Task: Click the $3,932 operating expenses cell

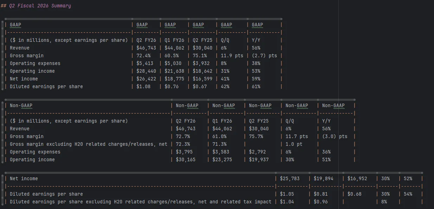Action: point(201,63)
